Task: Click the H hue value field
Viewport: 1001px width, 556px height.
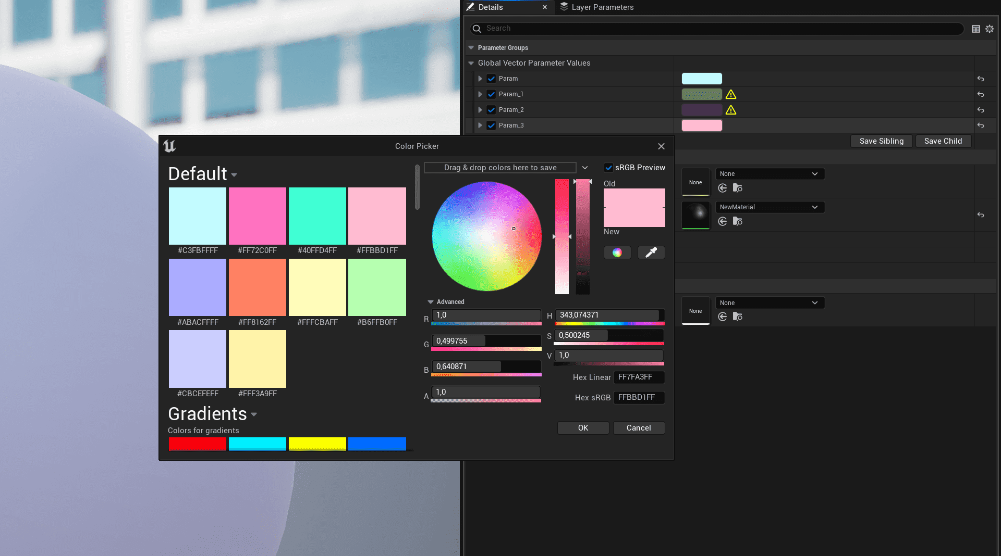Action: tap(609, 315)
